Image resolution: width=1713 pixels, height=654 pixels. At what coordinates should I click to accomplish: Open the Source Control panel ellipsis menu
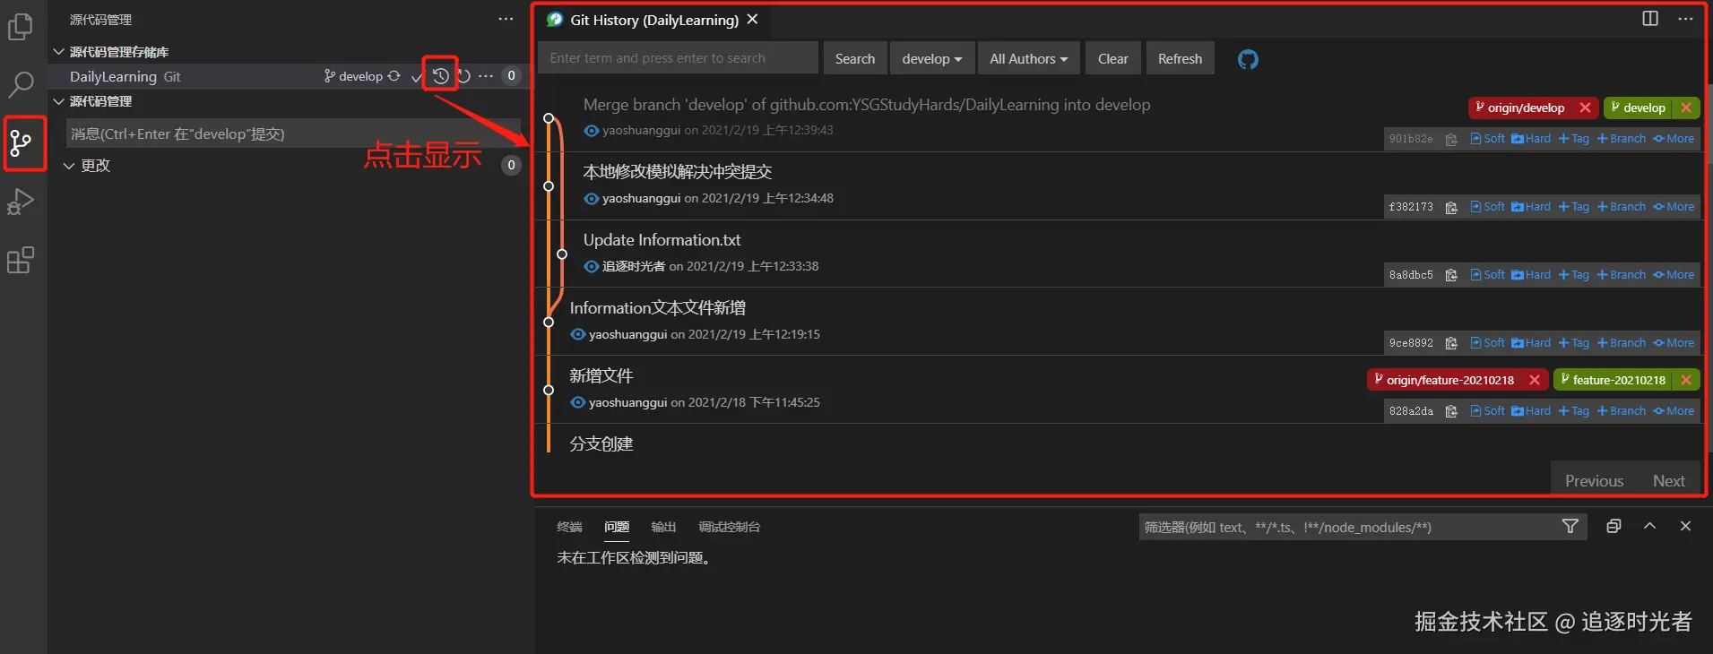pos(506,19)
